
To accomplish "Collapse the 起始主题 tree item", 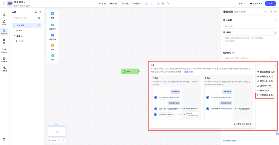I will [x=15, y=25].
